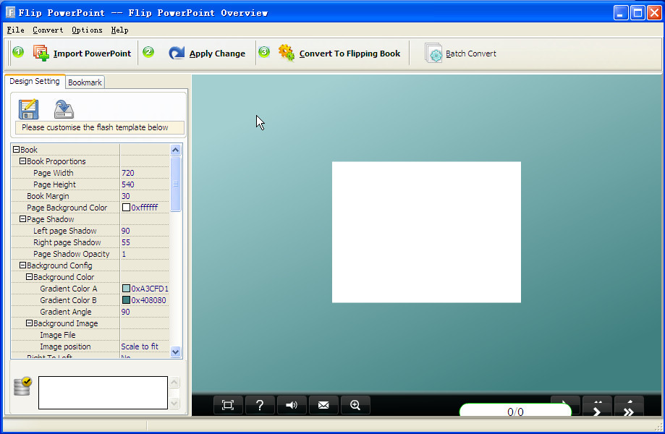Click the white page preview
Image resolution: width=665 pixels, height=434 pixels.
coord(426,232)
